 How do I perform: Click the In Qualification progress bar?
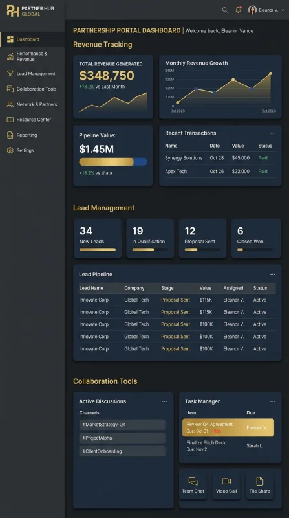(150, 250)
